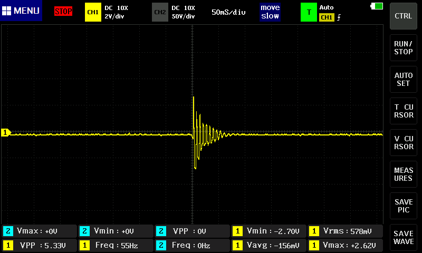Viewport: 422px width, 253px height.
Task: Enable the V CURSOR voltage cursor
Action: (x=404, y=143)
